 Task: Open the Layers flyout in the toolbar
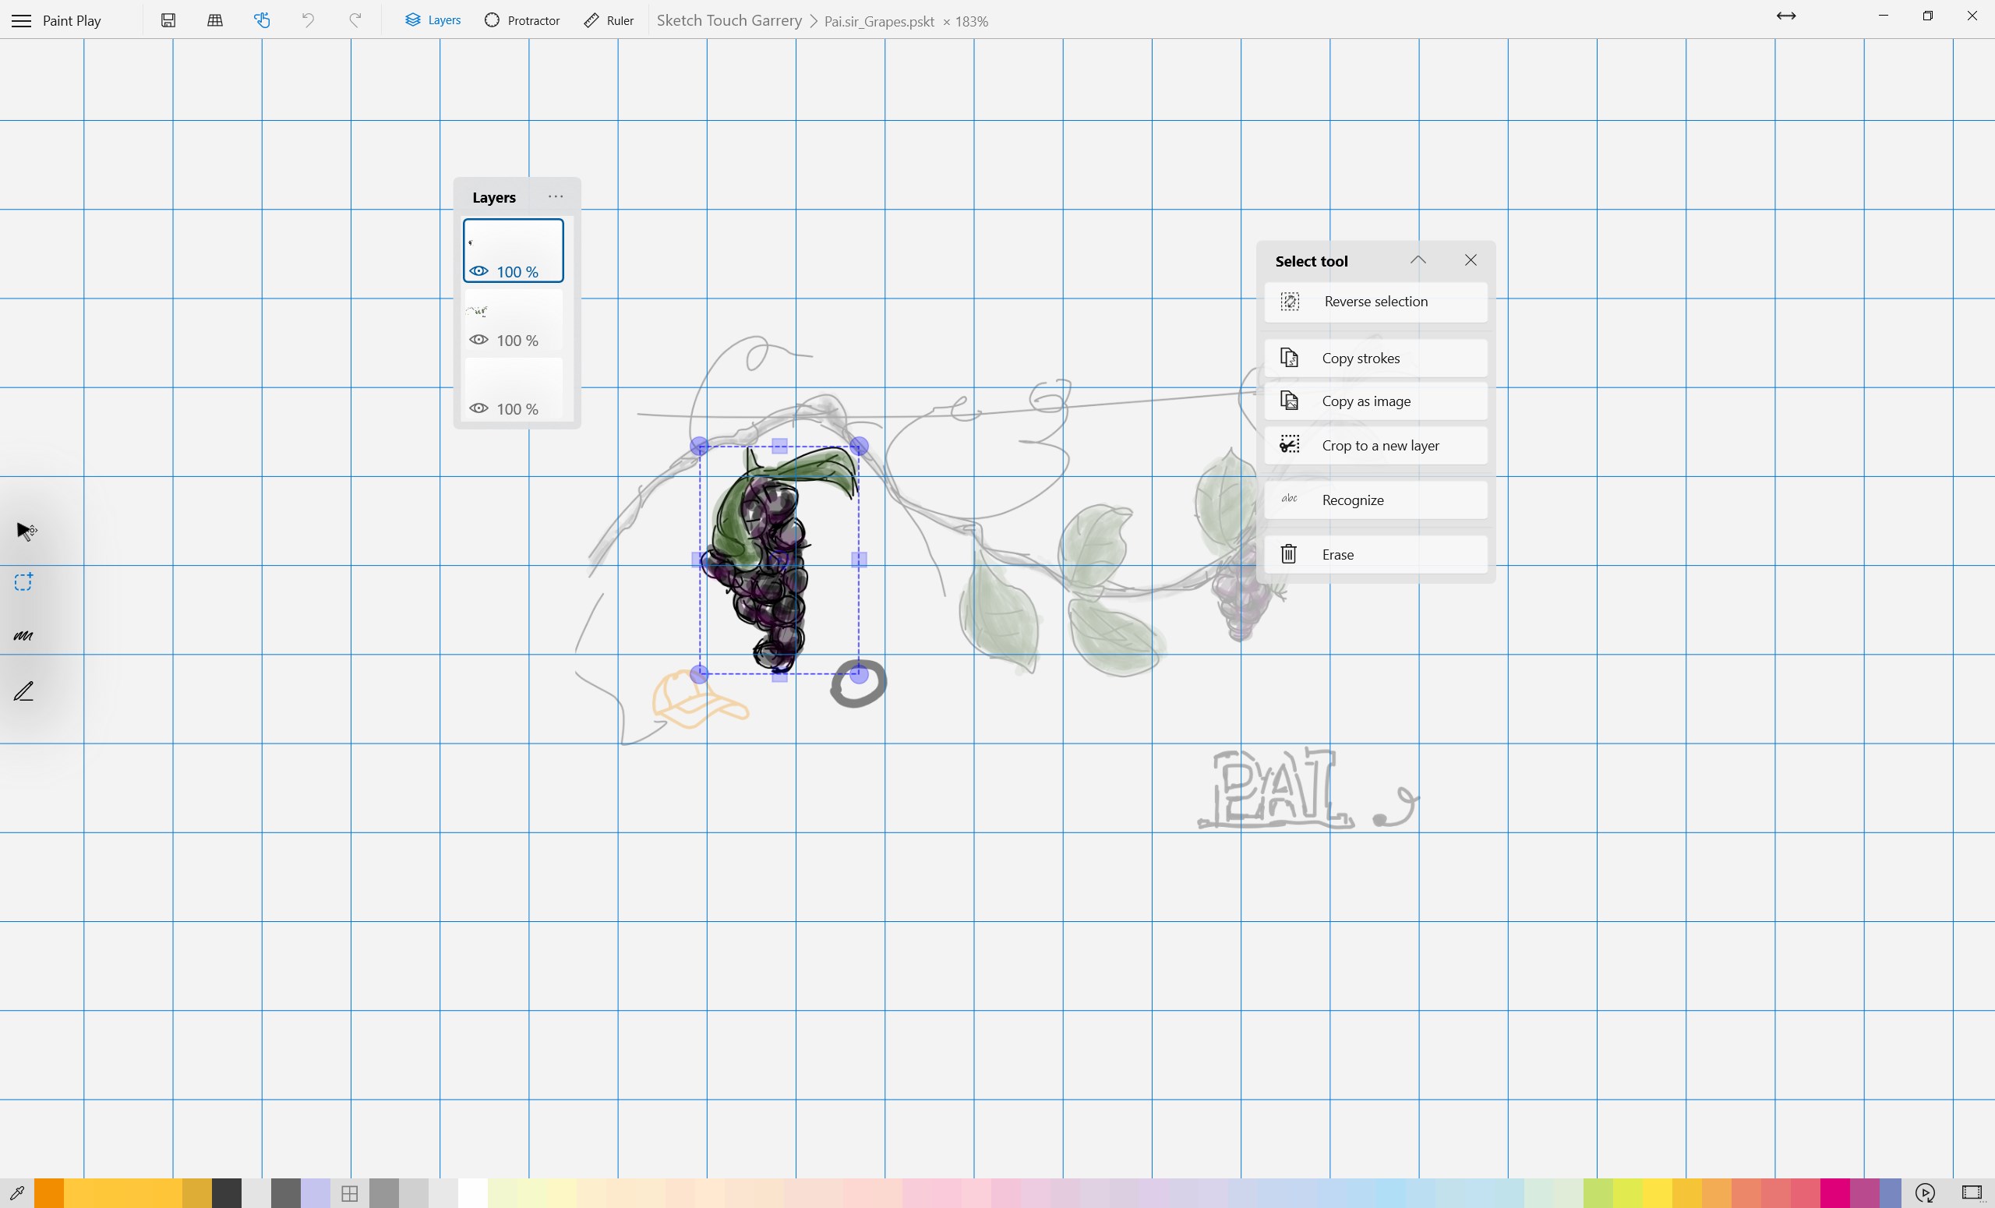432,20
